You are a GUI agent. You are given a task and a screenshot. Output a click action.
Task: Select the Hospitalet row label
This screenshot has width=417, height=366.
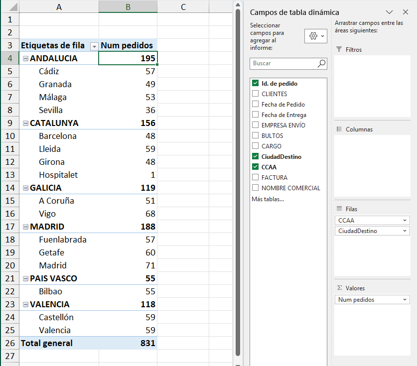click(x=58, y=175)
